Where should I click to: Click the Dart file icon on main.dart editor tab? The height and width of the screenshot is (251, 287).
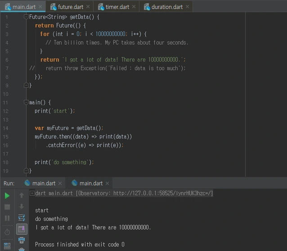(x=8, y=7)
